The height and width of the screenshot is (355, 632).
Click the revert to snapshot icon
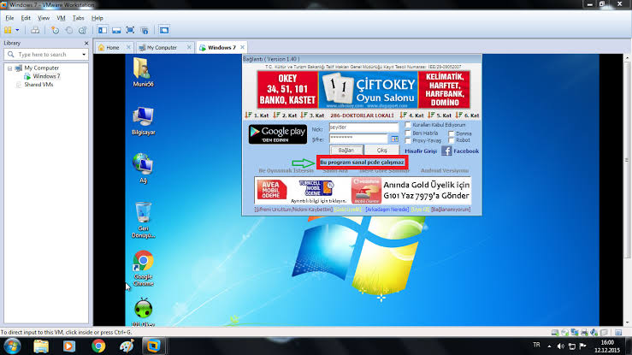tap(69, 30)
